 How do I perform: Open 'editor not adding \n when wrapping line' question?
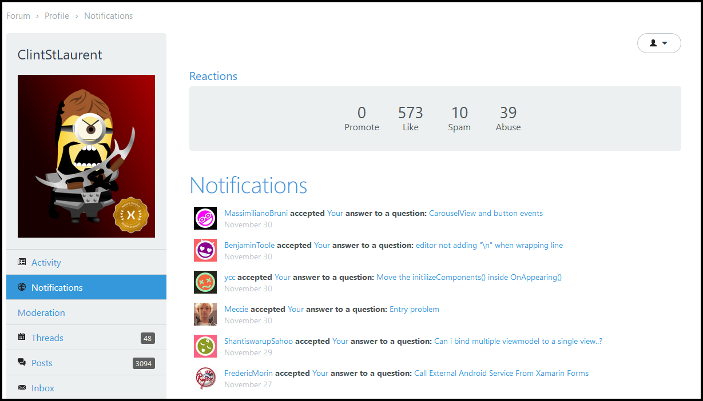point(489,245)
